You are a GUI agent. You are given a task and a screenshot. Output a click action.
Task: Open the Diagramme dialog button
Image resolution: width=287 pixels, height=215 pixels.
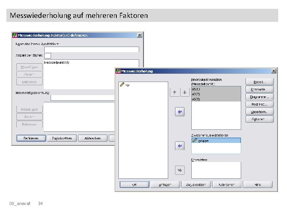259,97
